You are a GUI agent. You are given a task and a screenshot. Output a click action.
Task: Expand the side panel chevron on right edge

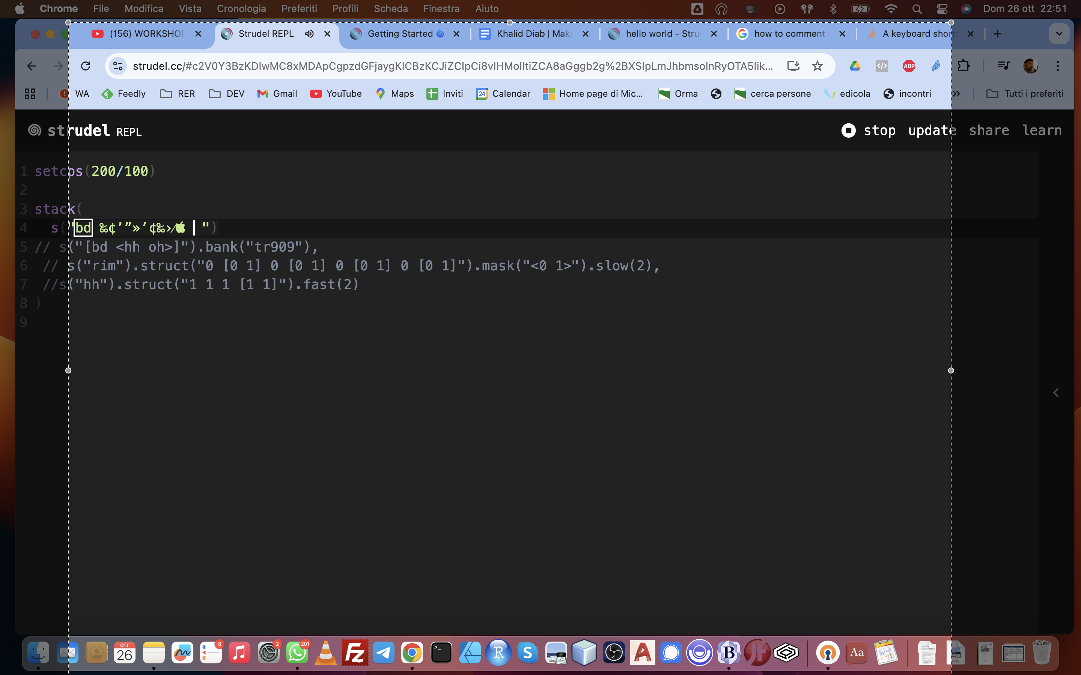tap(1055, 393)
